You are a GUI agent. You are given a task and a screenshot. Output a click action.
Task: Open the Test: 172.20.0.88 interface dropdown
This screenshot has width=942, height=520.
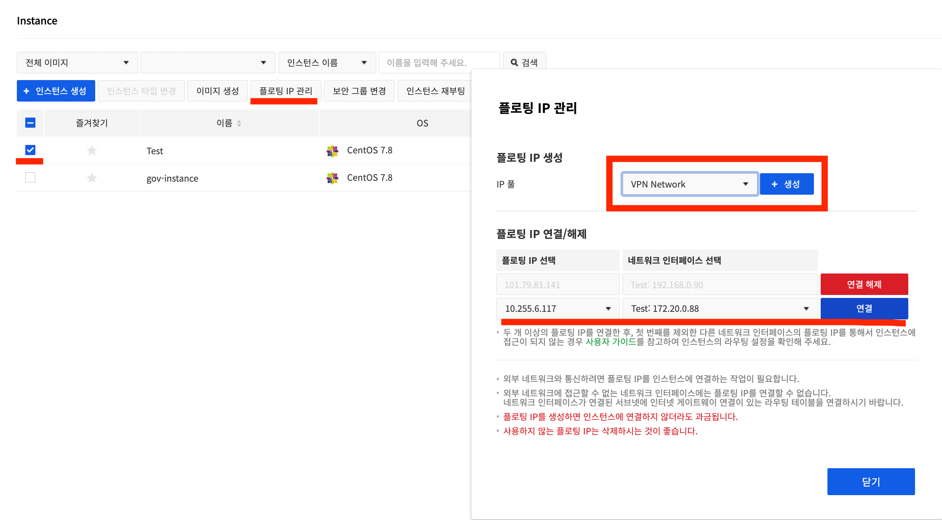(720, 308)
